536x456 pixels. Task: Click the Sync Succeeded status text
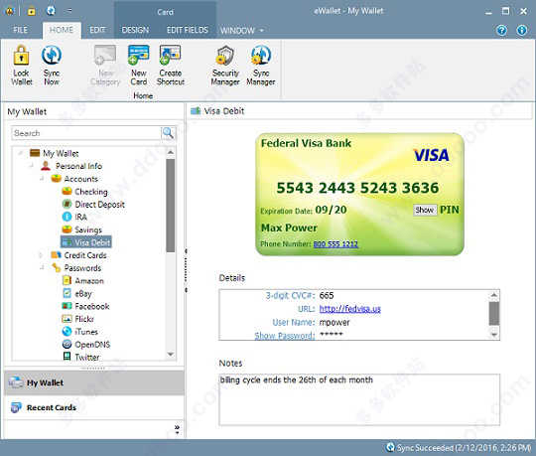coord(464,447)
